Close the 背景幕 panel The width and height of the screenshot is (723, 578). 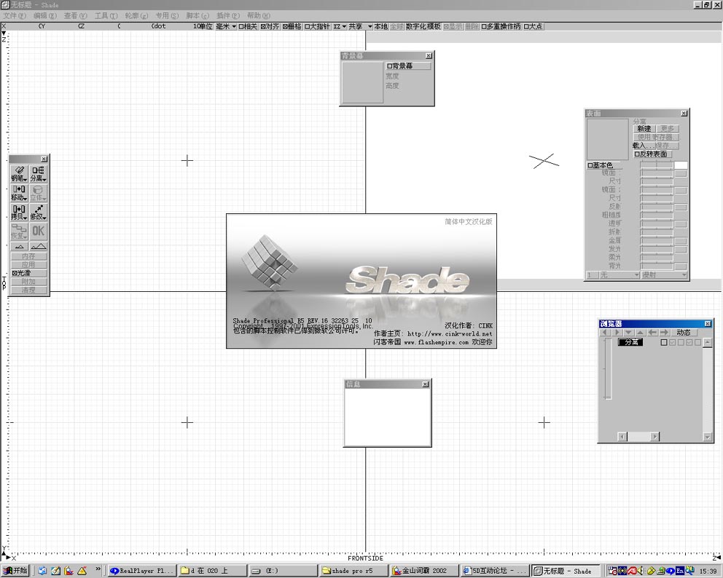pos(429,56)
